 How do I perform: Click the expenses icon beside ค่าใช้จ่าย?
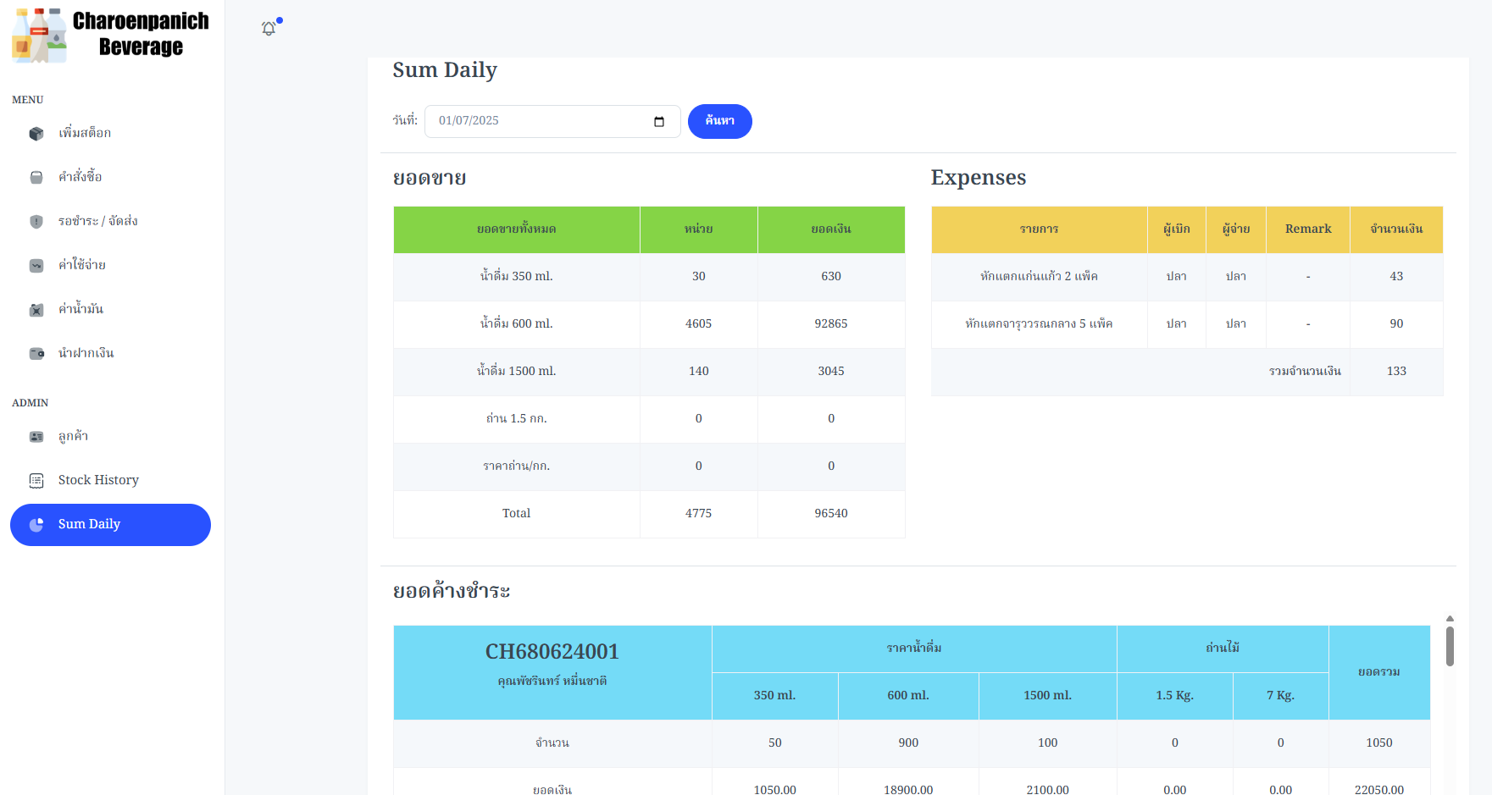pos(36,266)
